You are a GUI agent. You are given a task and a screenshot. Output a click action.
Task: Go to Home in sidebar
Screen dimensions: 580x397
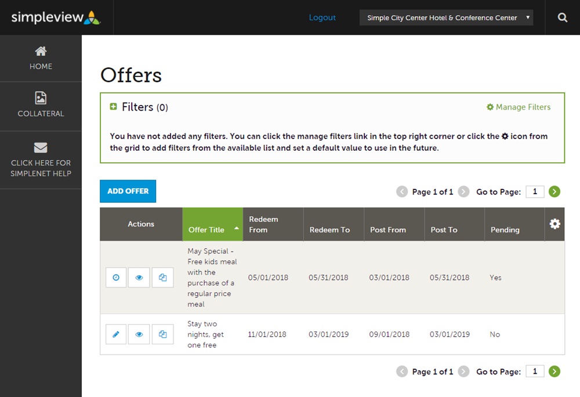pos(41,59)
